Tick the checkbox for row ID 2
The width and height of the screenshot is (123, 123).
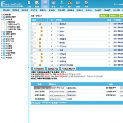58,39
